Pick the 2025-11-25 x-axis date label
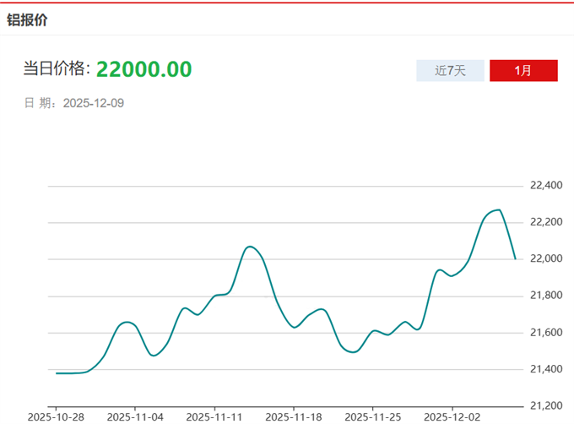 point(371,416)
